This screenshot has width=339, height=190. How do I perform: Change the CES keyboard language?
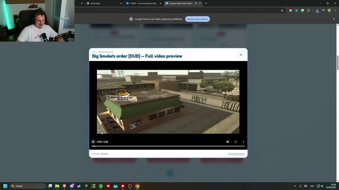pos(312,186)
